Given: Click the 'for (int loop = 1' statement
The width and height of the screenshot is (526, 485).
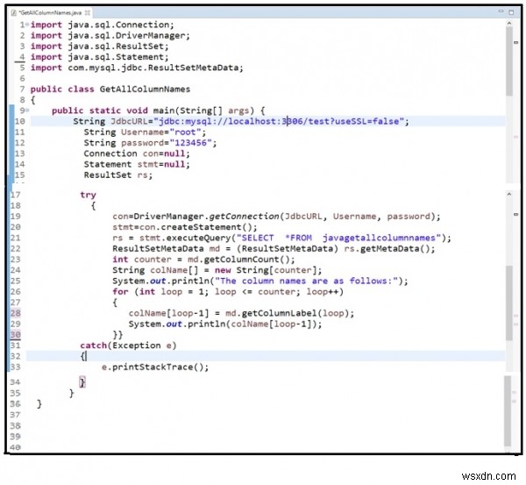Looking at the screenshot, I should pos(158,292).
